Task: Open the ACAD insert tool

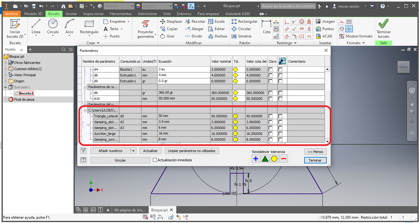Action: point(324,36)
